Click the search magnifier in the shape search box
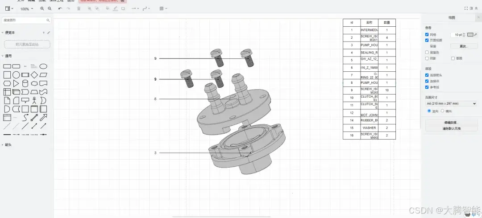Viewport: 482px width, 218px height. pos(48,20)
